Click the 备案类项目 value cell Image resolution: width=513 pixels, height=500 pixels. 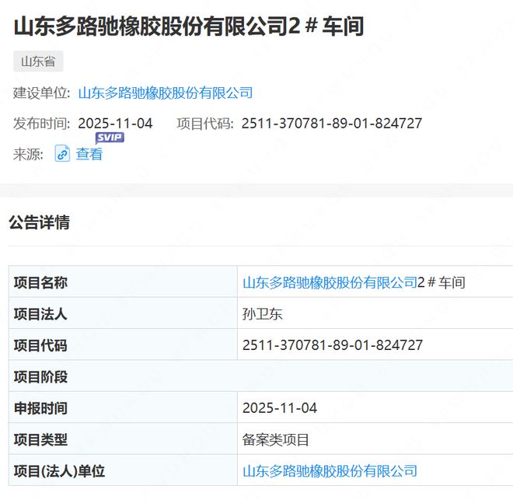click(276, 439)
